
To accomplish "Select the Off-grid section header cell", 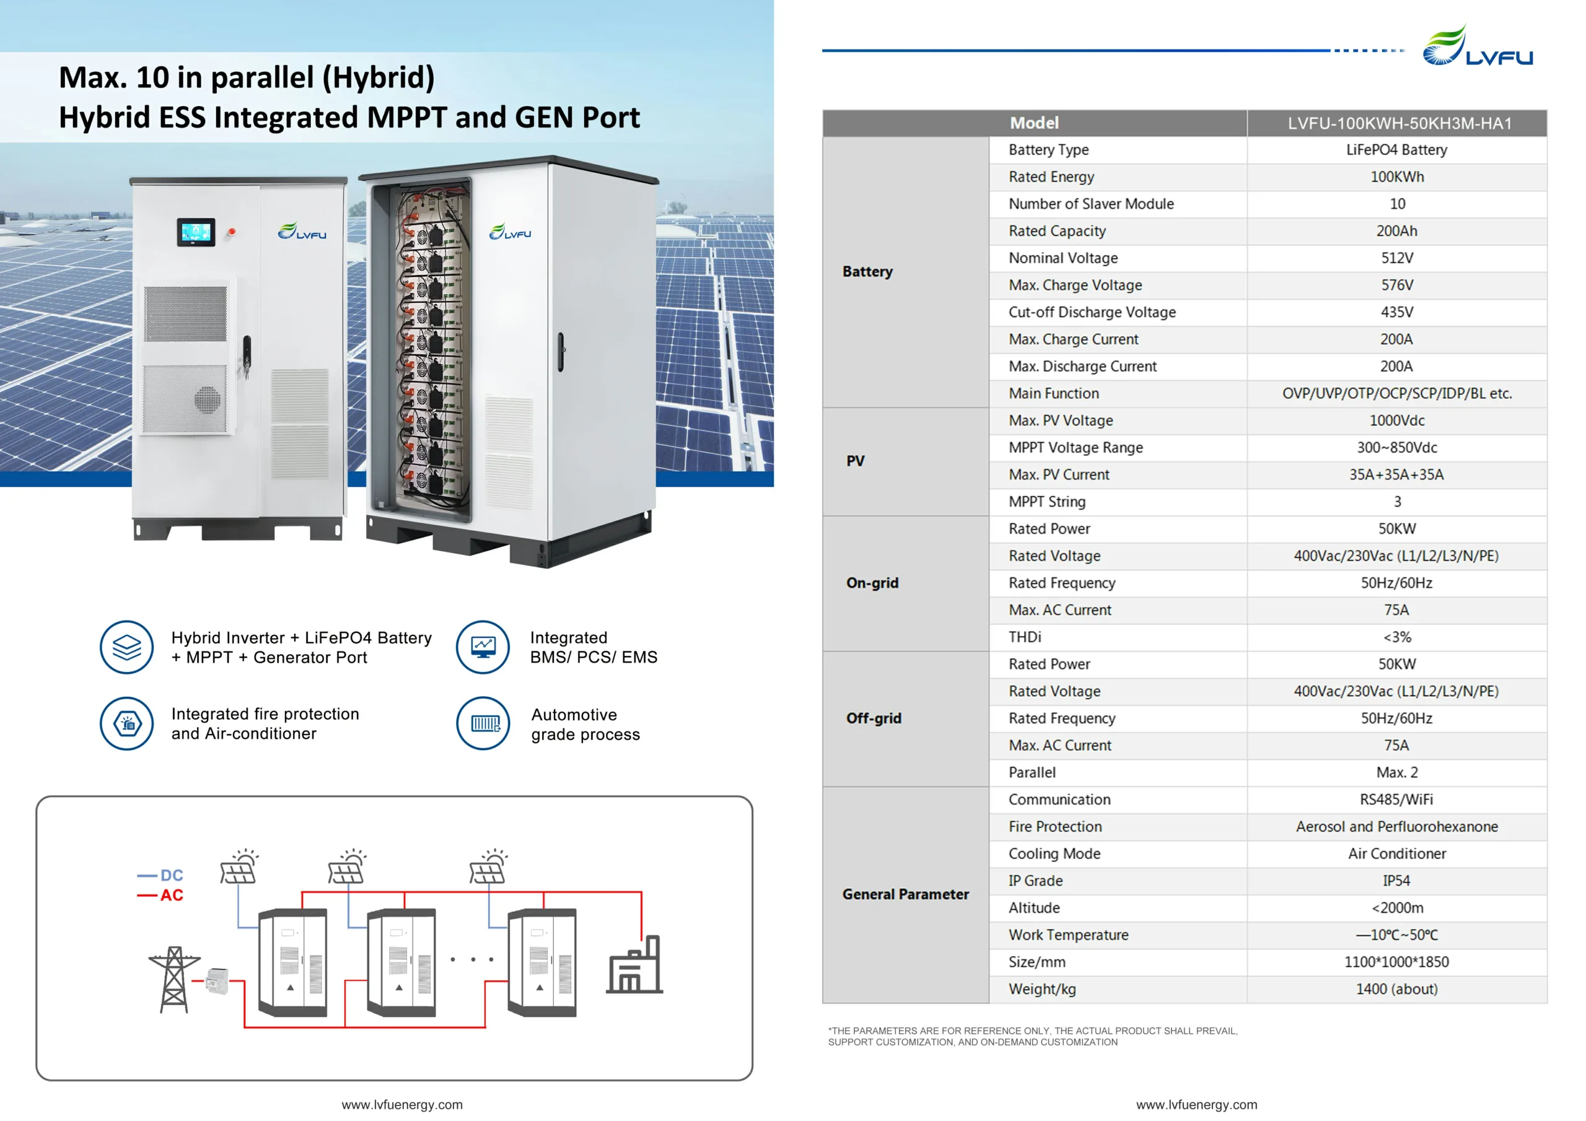I will pyautogui.click(x=906, y=718).
